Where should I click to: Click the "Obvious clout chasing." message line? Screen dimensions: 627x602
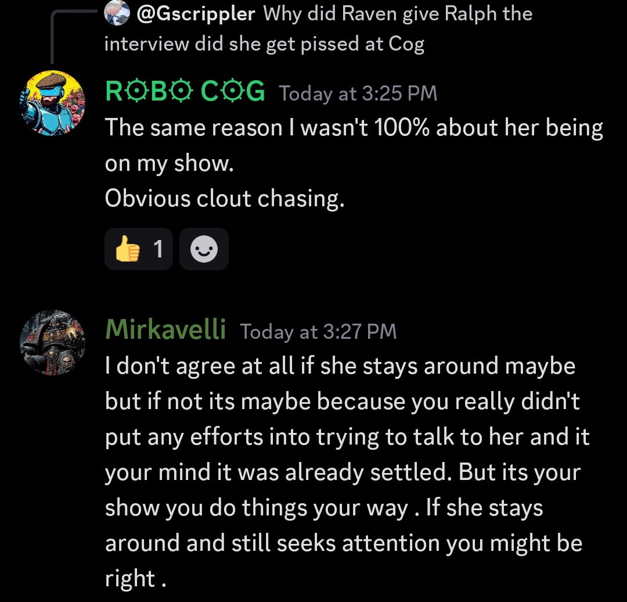(x=225, y=199)
